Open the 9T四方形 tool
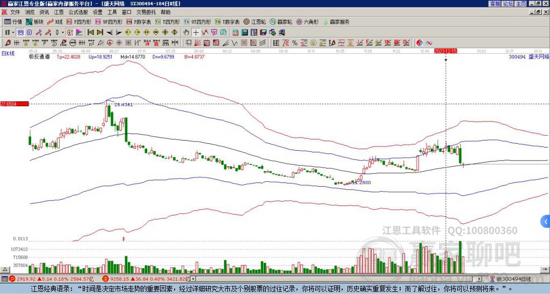550x294 pixels. (198, 21)
